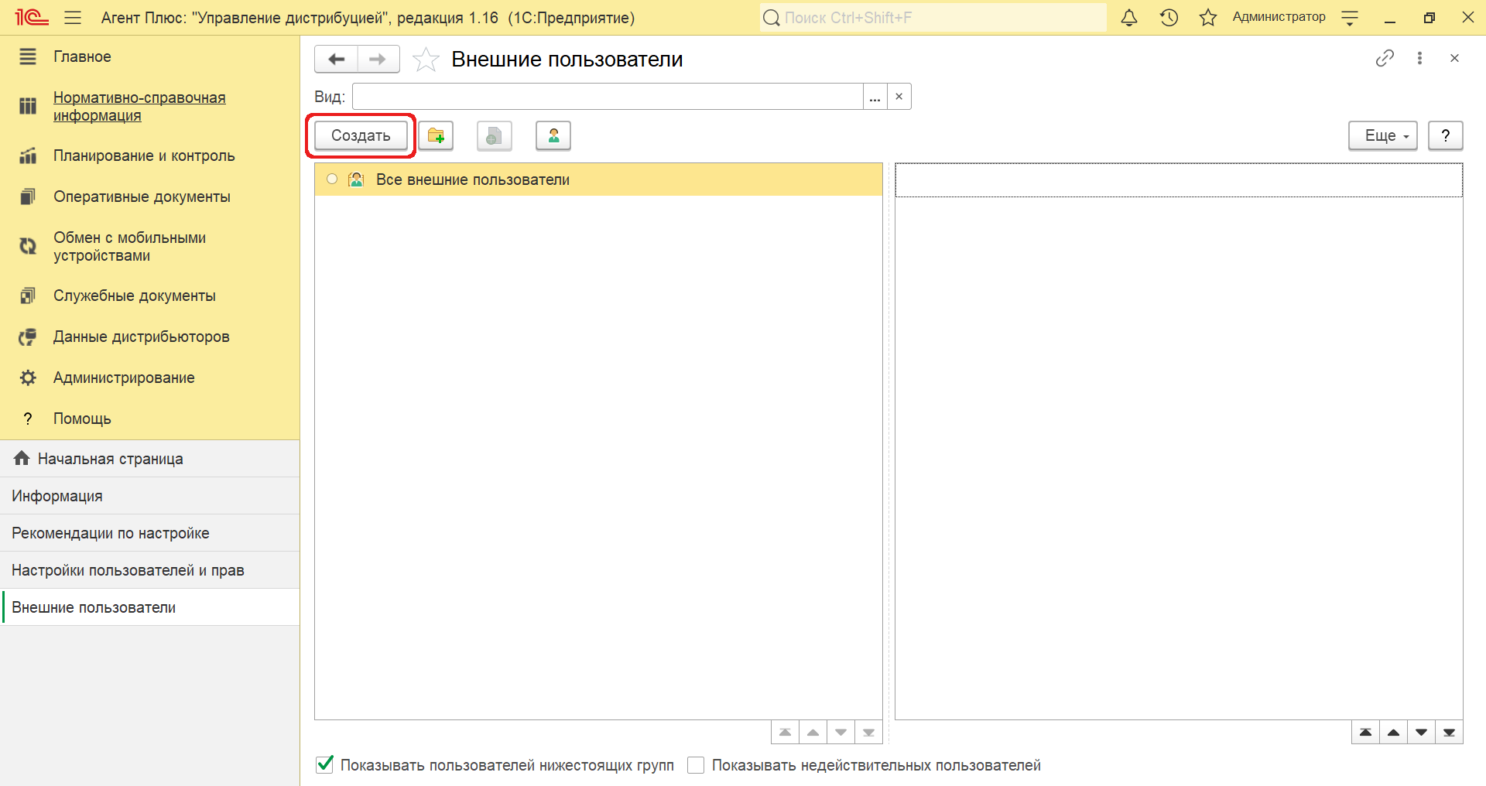
Task: Uncheck show users of subordinate groups
Action: click(x=325, y=765)
